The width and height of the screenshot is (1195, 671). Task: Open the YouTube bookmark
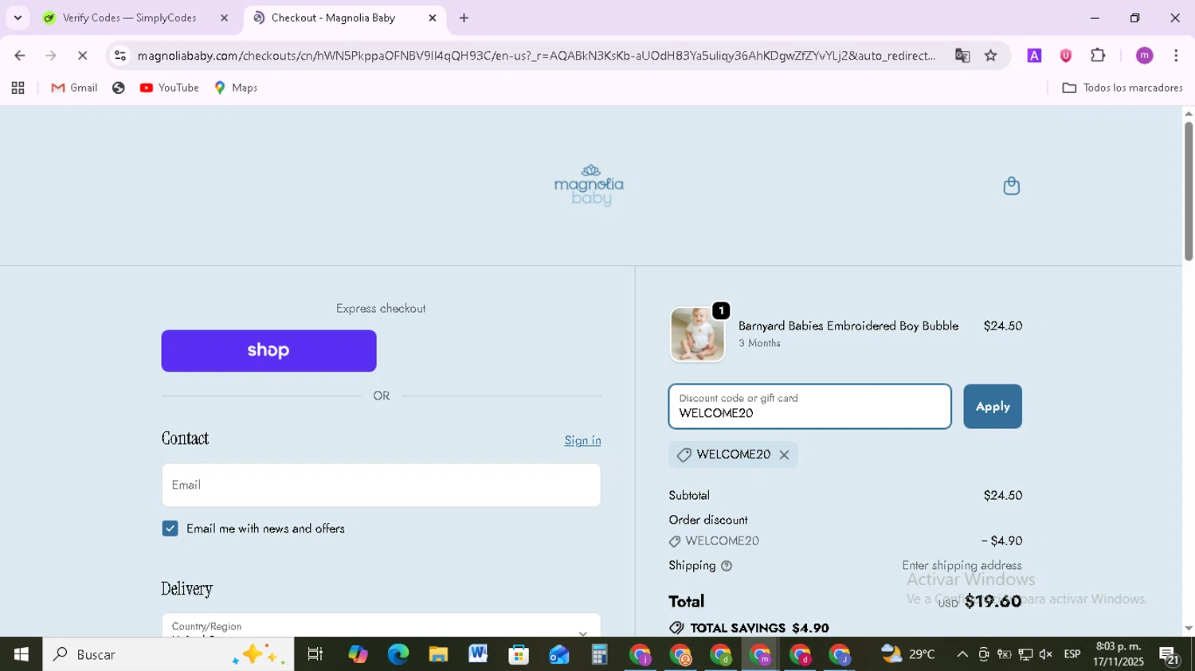[170, 88]
